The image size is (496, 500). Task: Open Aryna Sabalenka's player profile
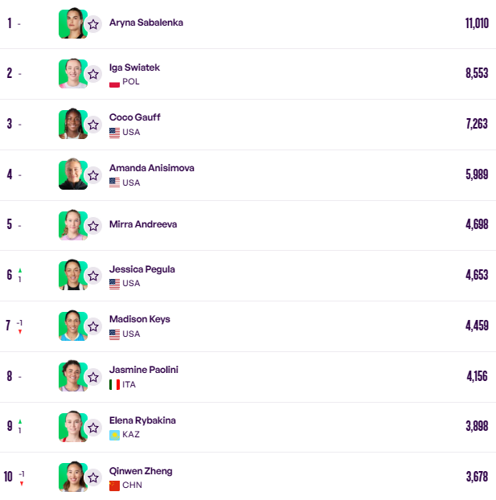146,23
